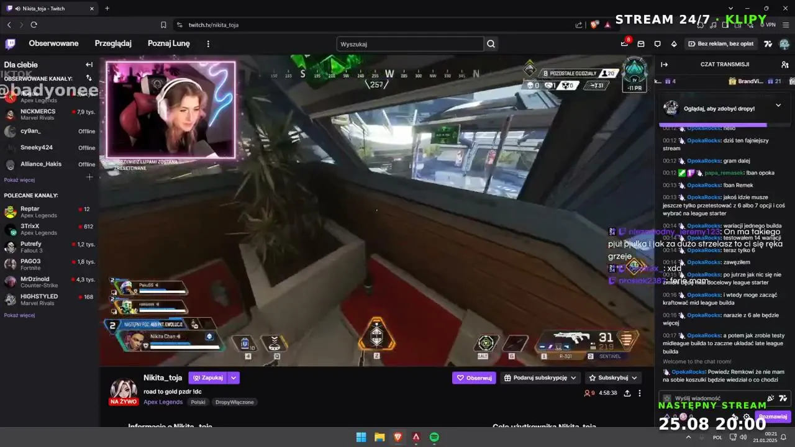Open the whispers speech bubble icon
Image resolution: width=795 pixels, height=447 pixels.
tap(658, 44)
